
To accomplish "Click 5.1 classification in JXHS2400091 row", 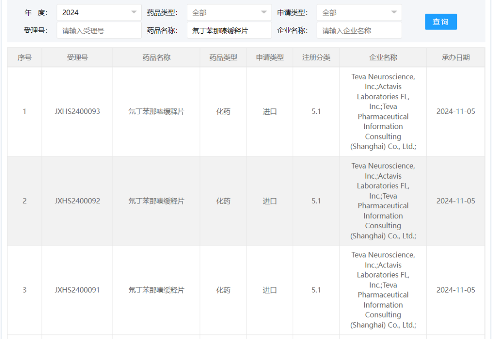I will tap(316, 290).
